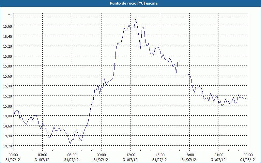This screenshot has width=261, height=163.
Task: Click the 00:00 time label dated 01/08/12
Action: [x=248, y=155]
